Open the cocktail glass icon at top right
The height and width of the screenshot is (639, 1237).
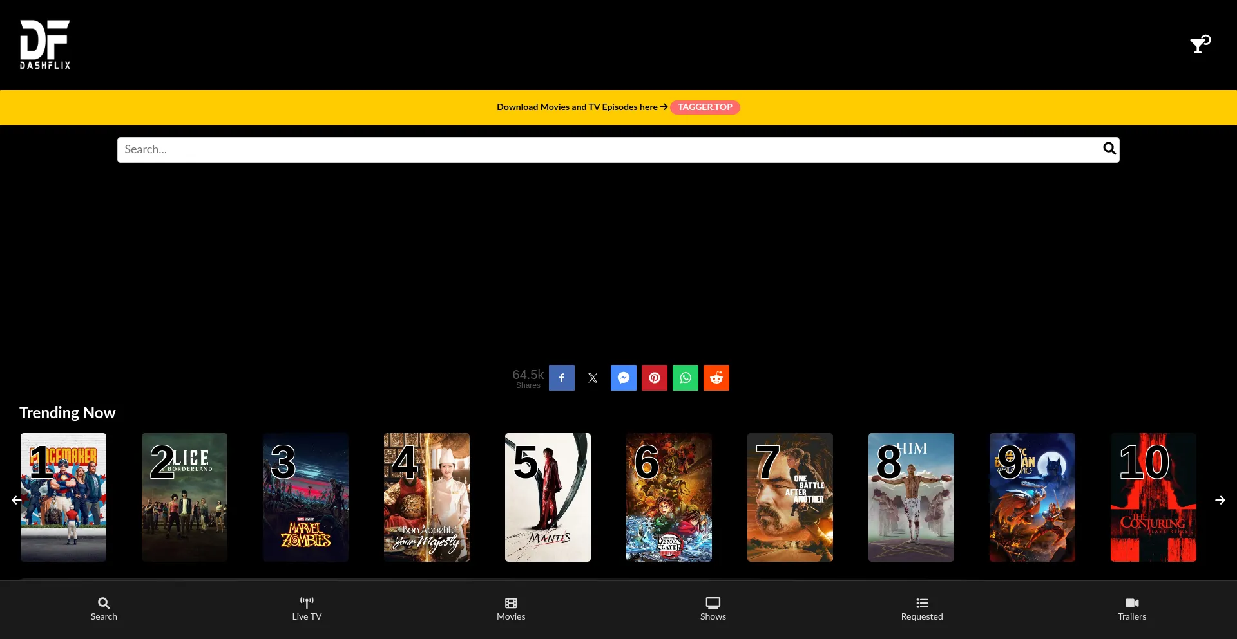coord(1200,44)
